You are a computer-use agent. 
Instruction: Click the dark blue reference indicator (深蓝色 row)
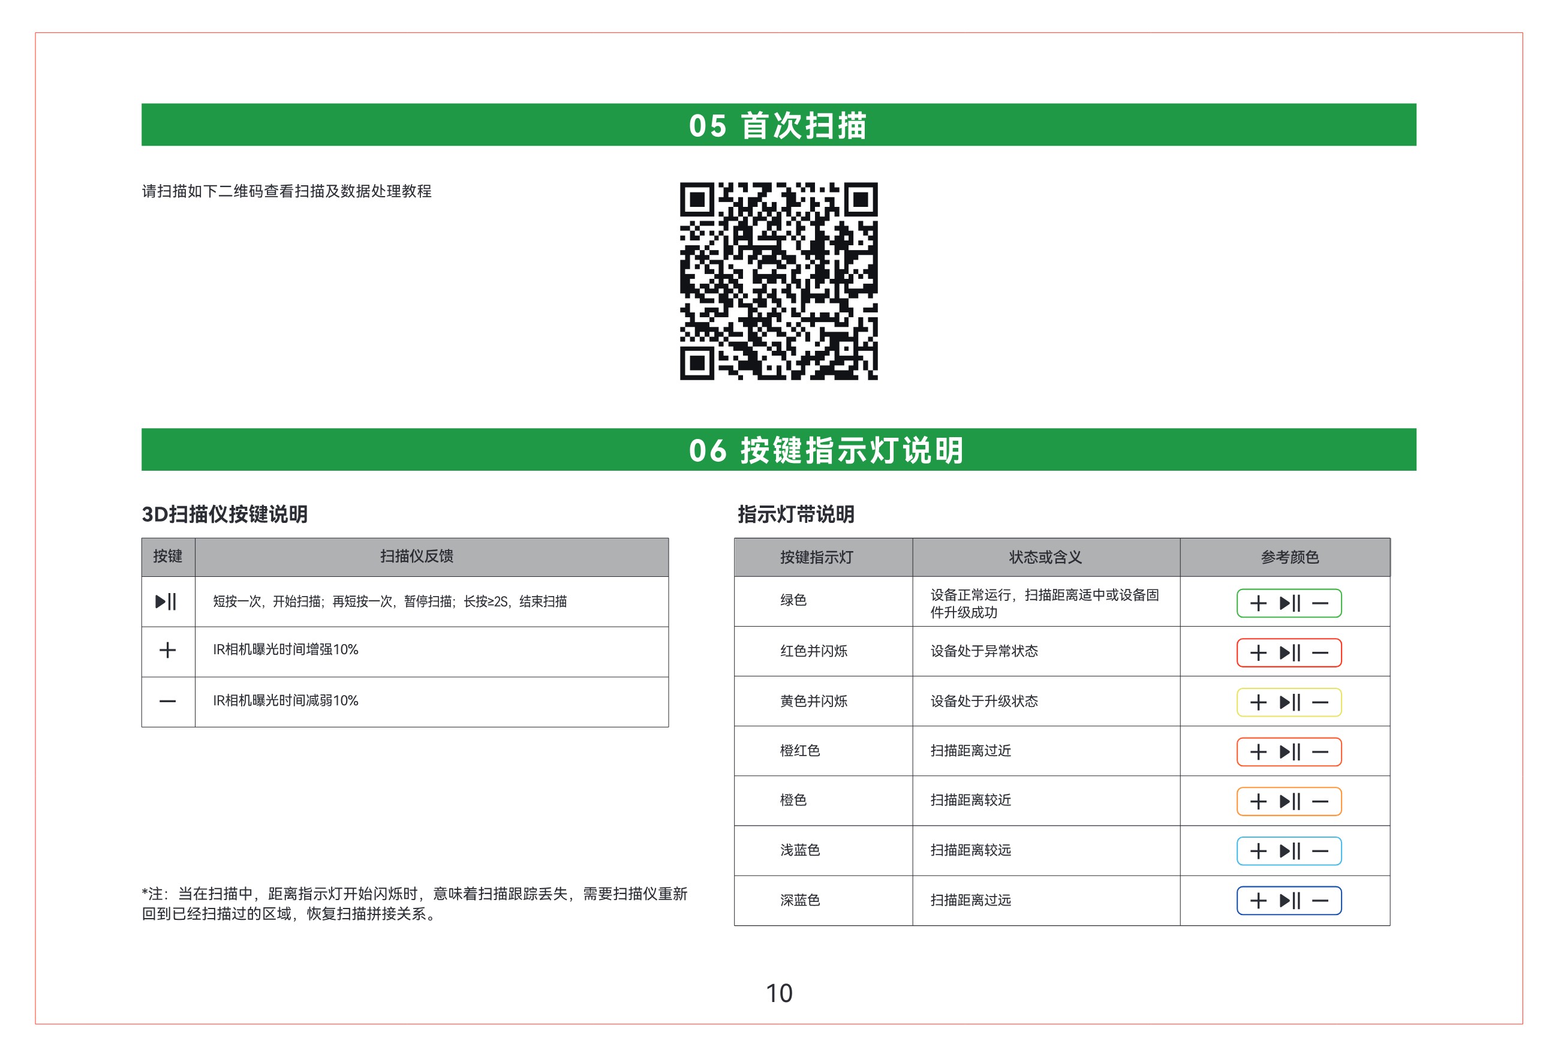(x=1289, y=901)
